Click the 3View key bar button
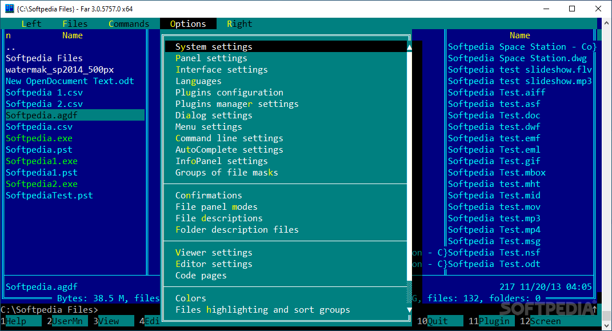Viewport: 612px width, 331px height. (x=113, y=321)
